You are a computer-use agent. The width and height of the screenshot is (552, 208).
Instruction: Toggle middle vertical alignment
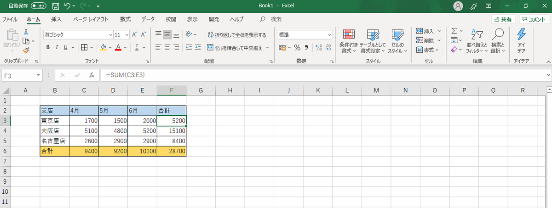(x=167, y=34)
